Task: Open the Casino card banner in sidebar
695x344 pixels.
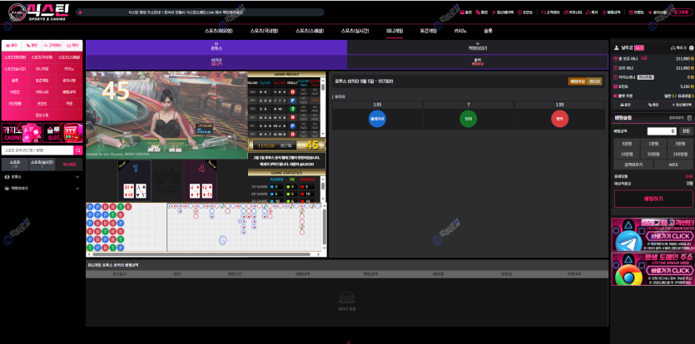Action: click(22, 131)
